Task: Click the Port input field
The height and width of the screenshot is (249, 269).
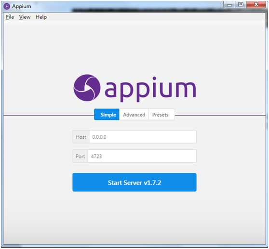Action: (x=142, y=156)
